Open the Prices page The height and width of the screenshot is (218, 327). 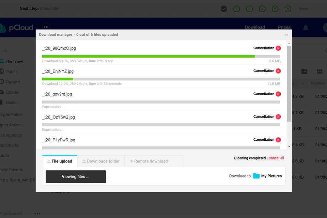tap(284, 27)
